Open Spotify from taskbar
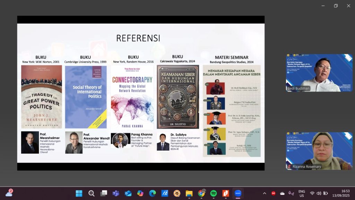This screenshot has width=355, height=200. [x=214, y=193]
